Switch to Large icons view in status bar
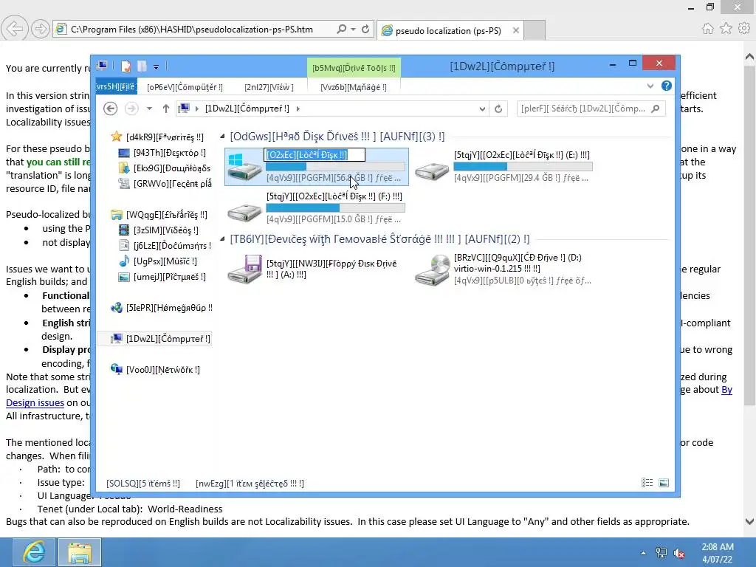 tap(664, 483)
